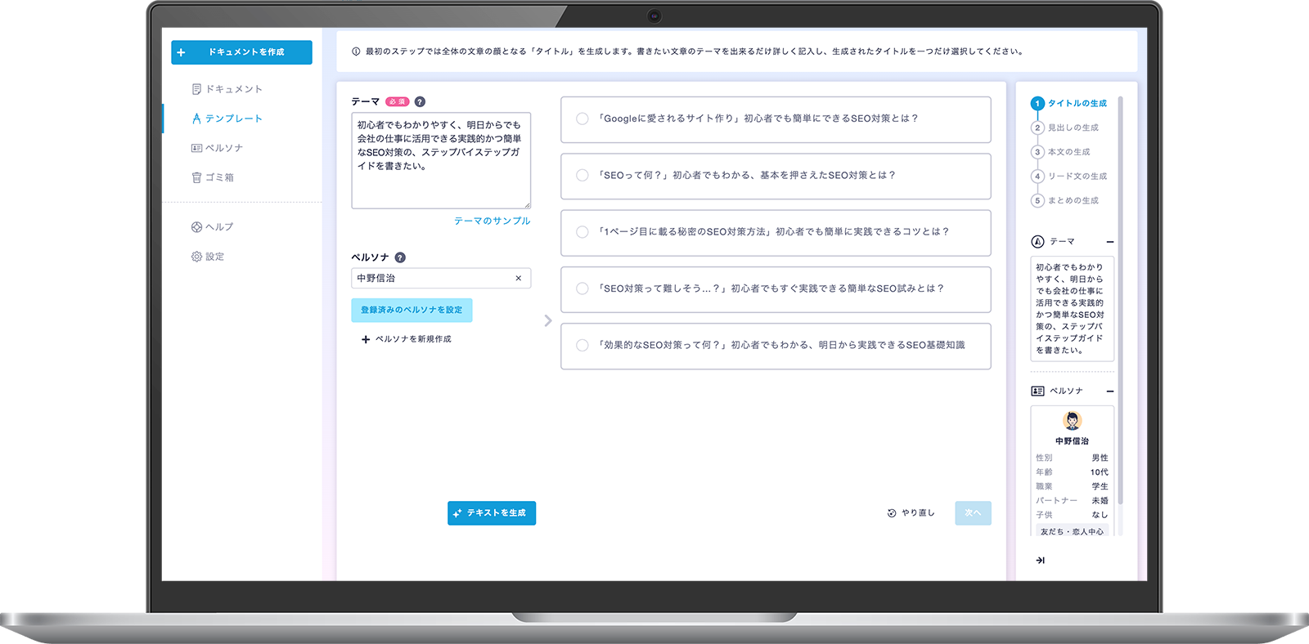Click the theme summary text in right panel
The width and height of the screenshot is (1309, 644).
[1072, 309]
